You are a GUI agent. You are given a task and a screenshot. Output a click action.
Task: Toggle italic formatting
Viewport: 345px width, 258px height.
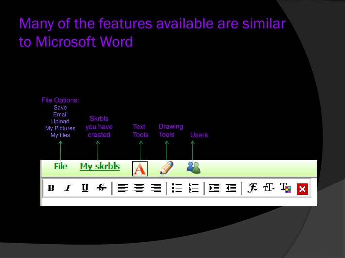click(68, 188)
